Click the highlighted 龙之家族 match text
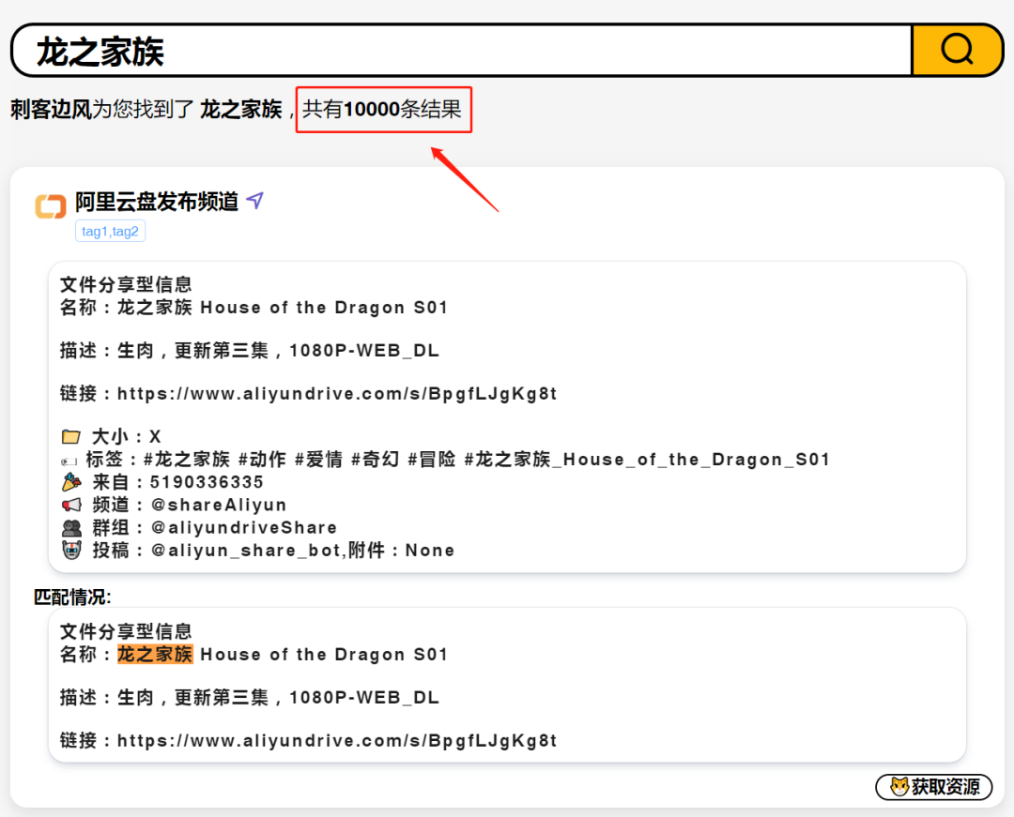The image size is (1014, 817). 155,654
